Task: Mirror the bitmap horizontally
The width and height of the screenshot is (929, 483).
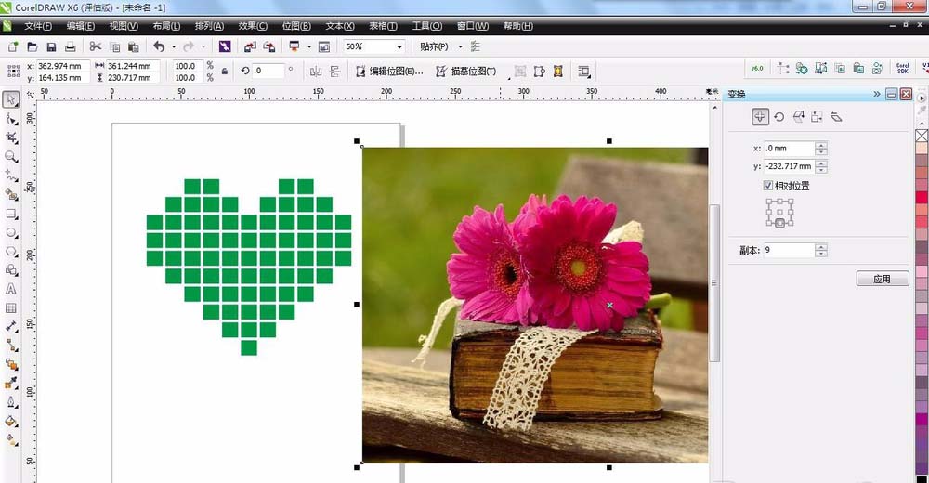Action: point(316,72)
